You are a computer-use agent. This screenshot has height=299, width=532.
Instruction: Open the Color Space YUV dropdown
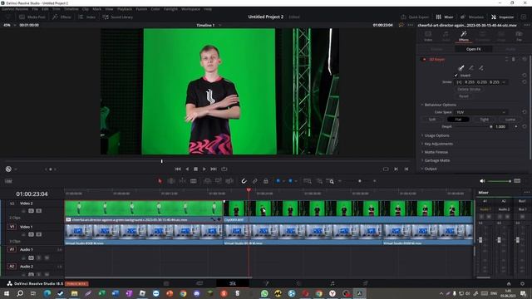pyautogui.click(x=480, y=112)
